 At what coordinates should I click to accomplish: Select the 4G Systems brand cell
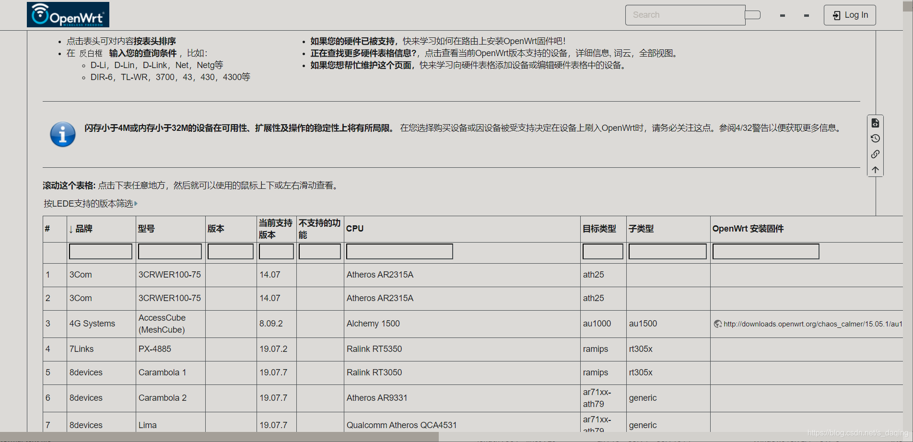[x=101, y=324]
